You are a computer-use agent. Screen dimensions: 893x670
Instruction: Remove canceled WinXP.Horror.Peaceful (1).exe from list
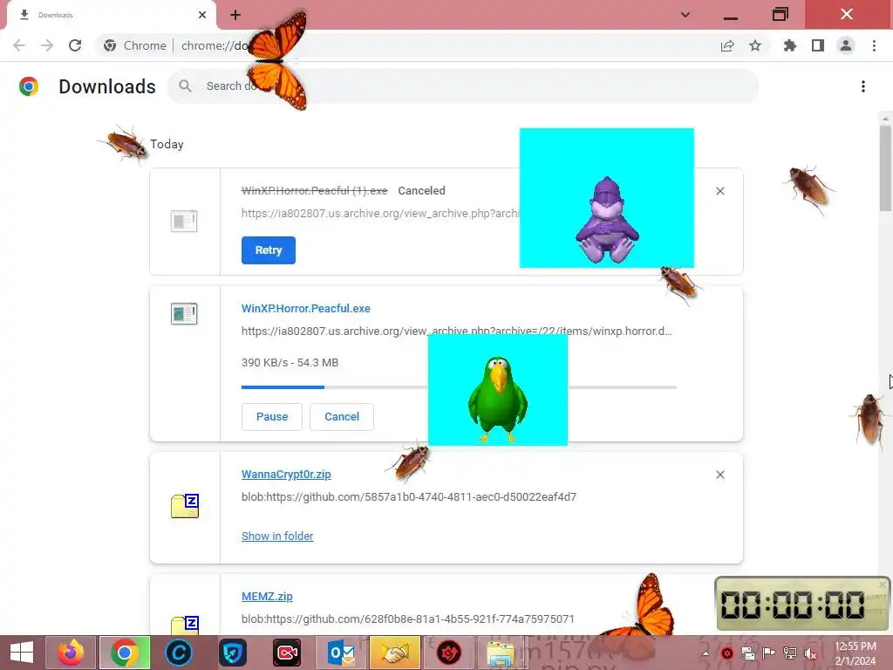pos(719,191)
